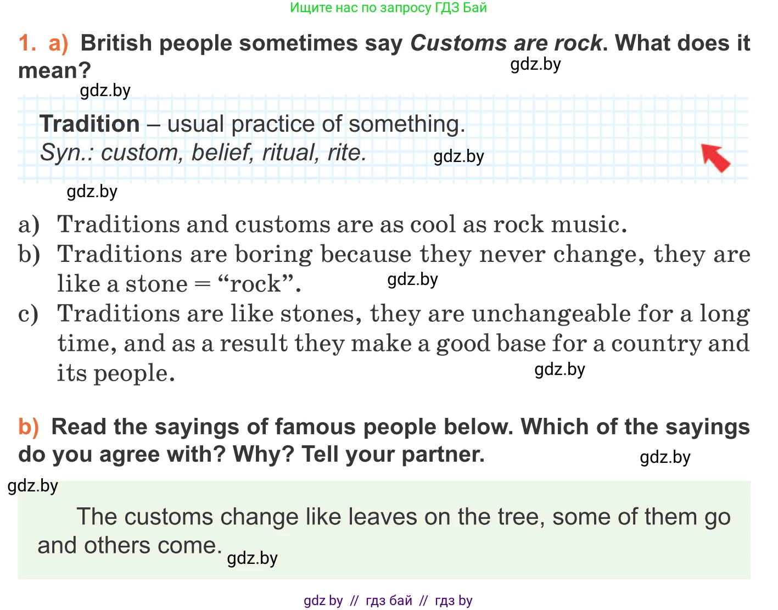Screen dimensions: 778x610
Task: Click the gdz.by watermark after "ritual, rite."
Action: [458, 157]
